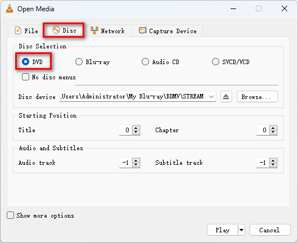Close the Open Media dialog
Screen dimensions: 298x243
pyautogui.click(x=285, y=8)
